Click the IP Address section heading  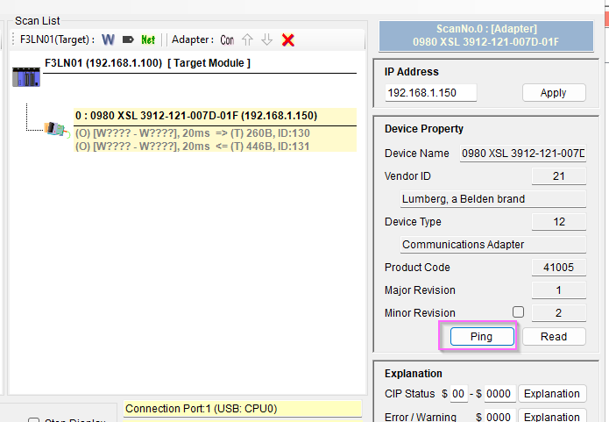coord(411,72)
